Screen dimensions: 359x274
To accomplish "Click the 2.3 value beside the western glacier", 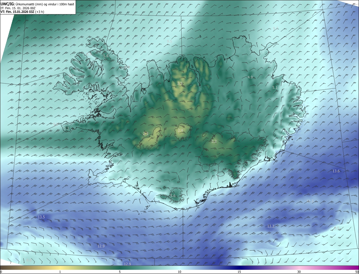I will coord(146,134).
